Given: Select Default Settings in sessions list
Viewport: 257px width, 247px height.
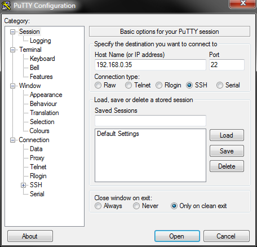Looking at the screenshot, I should coord(118,134).
